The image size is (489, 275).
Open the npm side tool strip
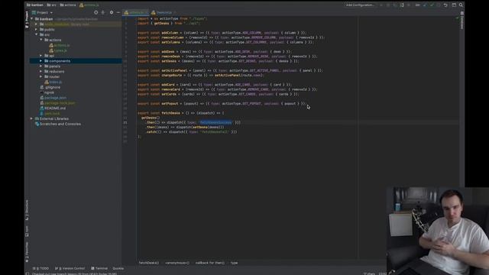[27, 231]
